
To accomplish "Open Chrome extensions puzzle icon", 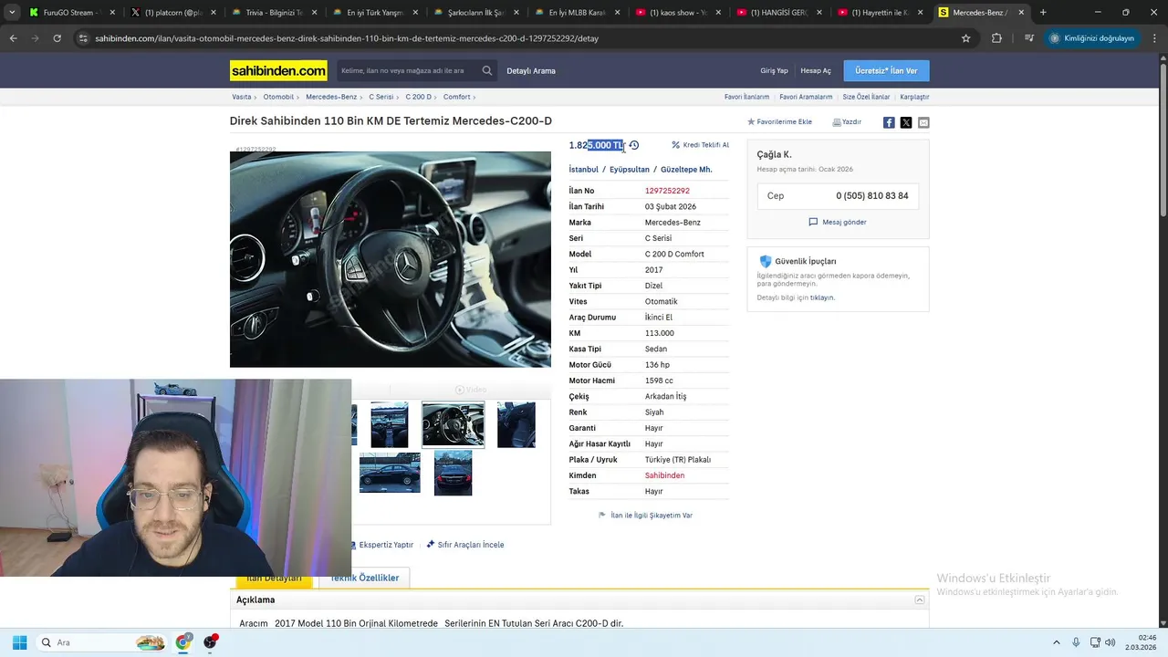I will (996, 38).
